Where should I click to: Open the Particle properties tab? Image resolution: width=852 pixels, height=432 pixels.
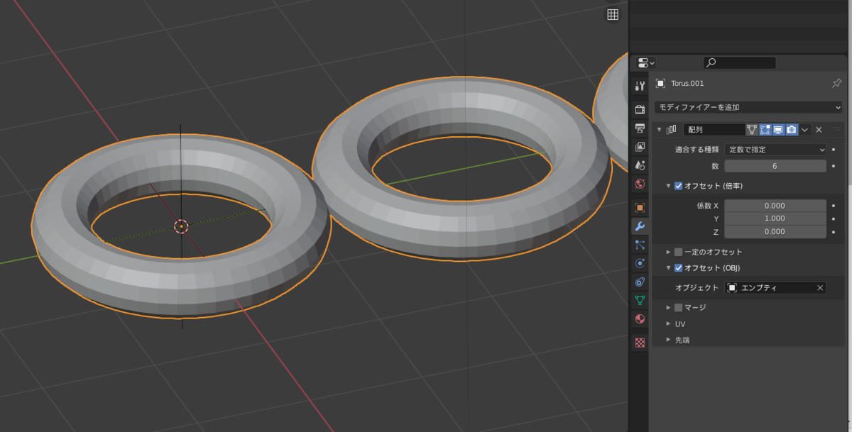click(640, 245)
